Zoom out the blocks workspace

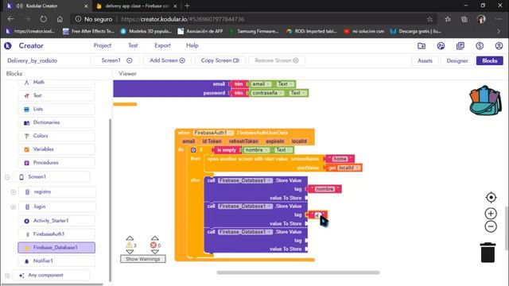click(x=491, y=226)
